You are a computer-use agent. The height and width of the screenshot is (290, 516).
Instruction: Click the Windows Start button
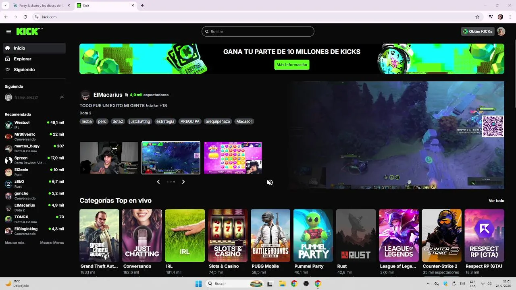pos(198,284)
